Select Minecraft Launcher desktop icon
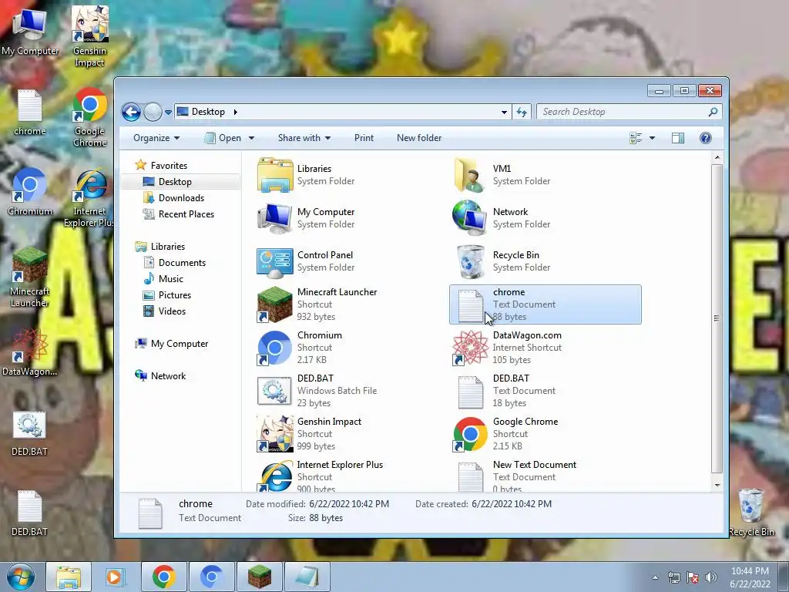The width and height of the screenshot is (789, 592). [x=30, y=277]
